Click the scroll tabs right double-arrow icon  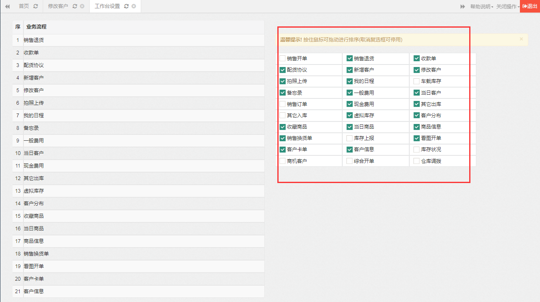pos(462,7)
